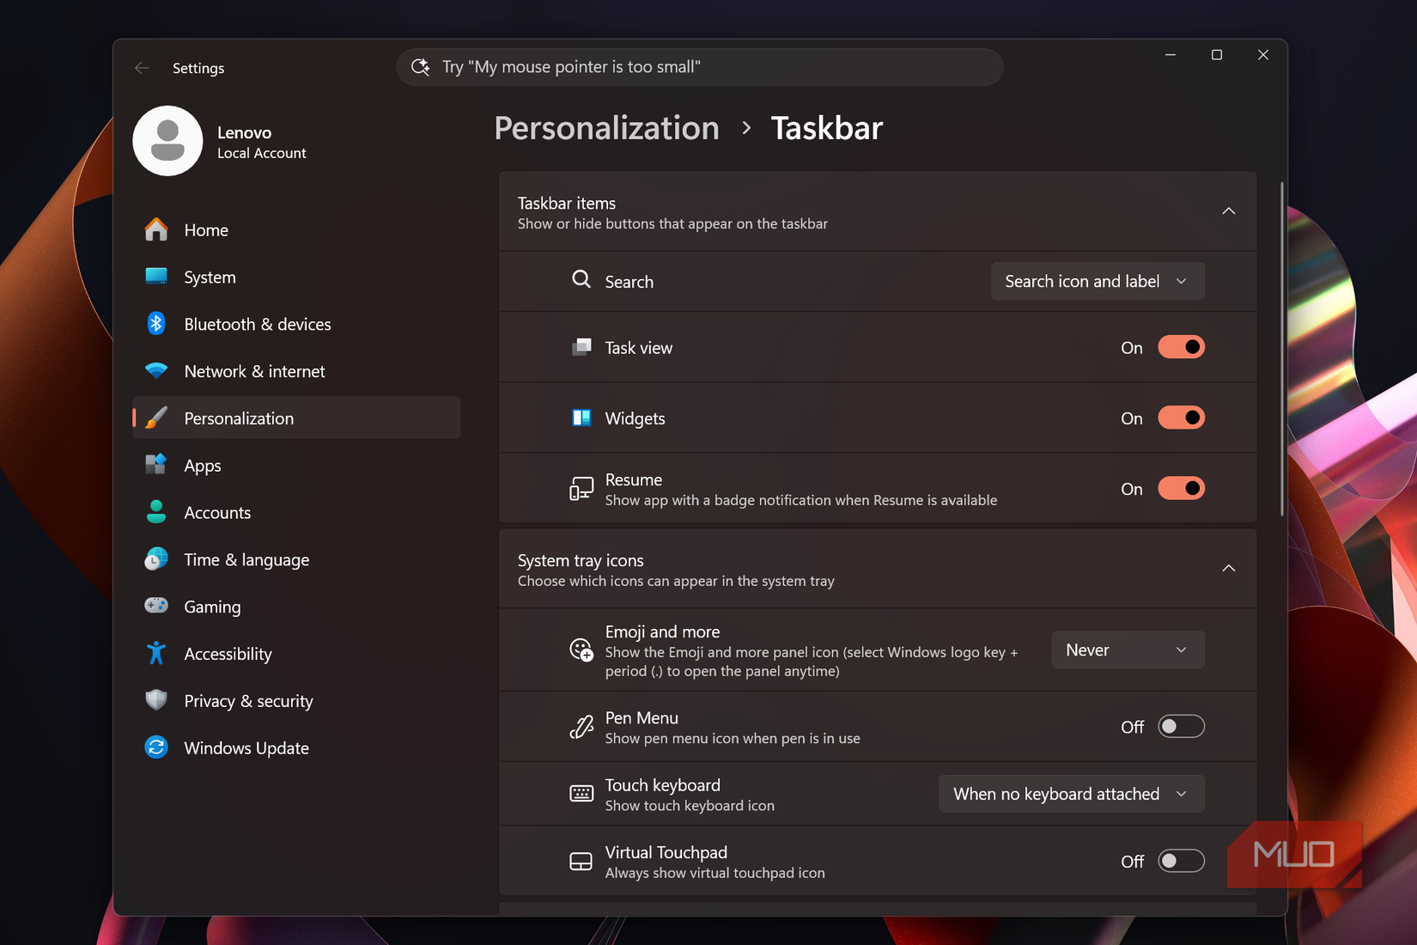Click the Accounts person icon
This screenshot has width=1417, height=945.
click(156, 512)
